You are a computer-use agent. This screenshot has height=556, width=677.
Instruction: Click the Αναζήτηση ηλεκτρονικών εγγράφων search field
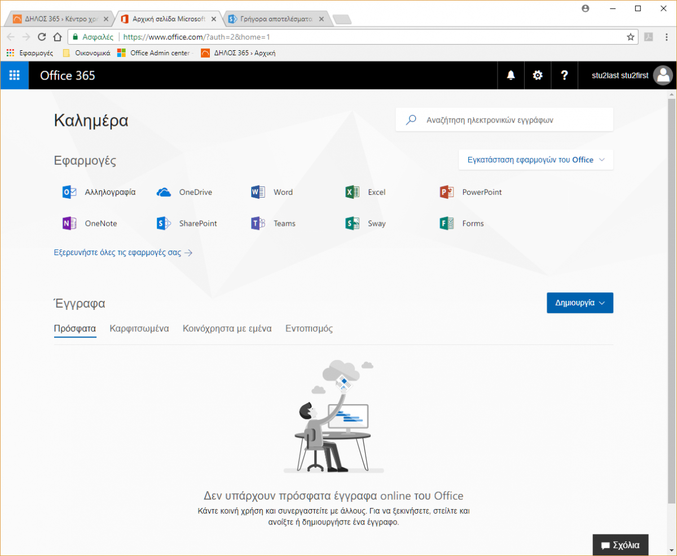504,120
